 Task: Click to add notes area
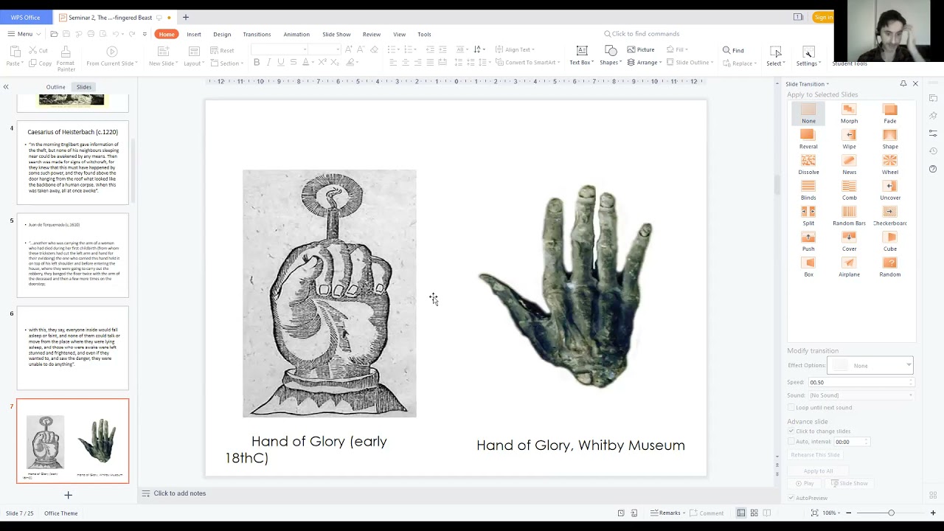pyautogui.click(x=179, y=493)
